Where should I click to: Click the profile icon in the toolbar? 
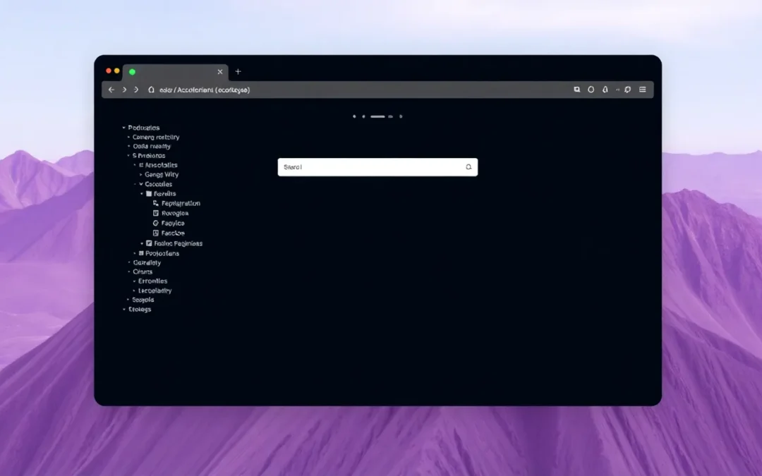[591, 90]
